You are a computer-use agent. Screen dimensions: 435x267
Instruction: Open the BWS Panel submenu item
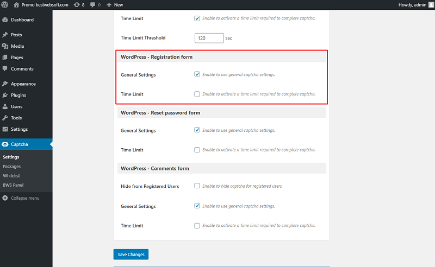(x=13, y=185)
